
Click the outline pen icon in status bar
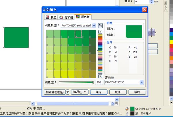pos(127,114)
